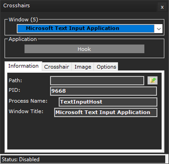Click the Application group box label
The width and height of the screenshot is (169, 164).
tap(23, 39)
